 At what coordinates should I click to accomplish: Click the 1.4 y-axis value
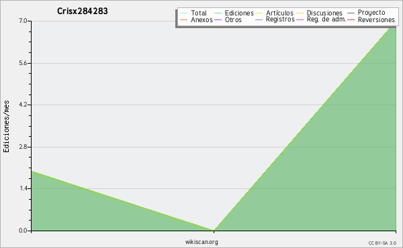(23, 189)
